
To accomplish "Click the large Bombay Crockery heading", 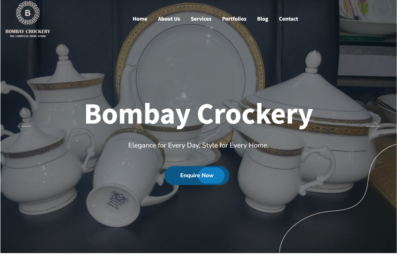I will coord(198,114).
